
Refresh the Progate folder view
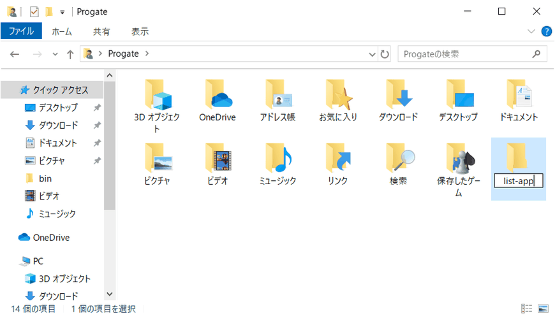click(x=385, y=54)
